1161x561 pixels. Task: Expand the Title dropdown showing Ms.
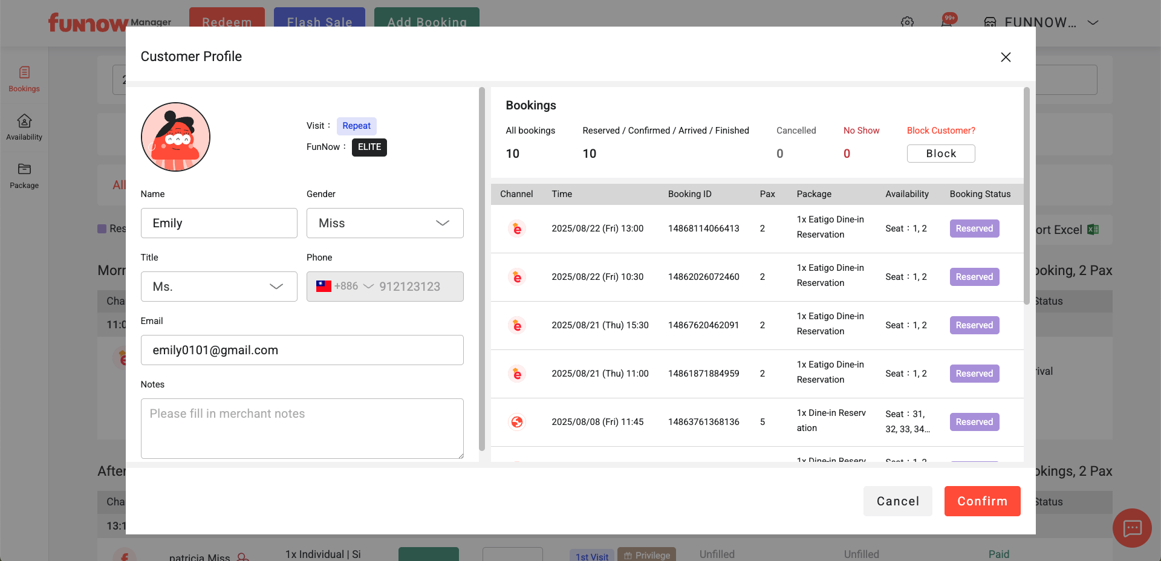tap(219, 287)
